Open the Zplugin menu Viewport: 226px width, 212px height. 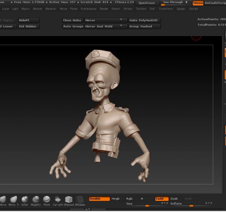coord(181,9)
